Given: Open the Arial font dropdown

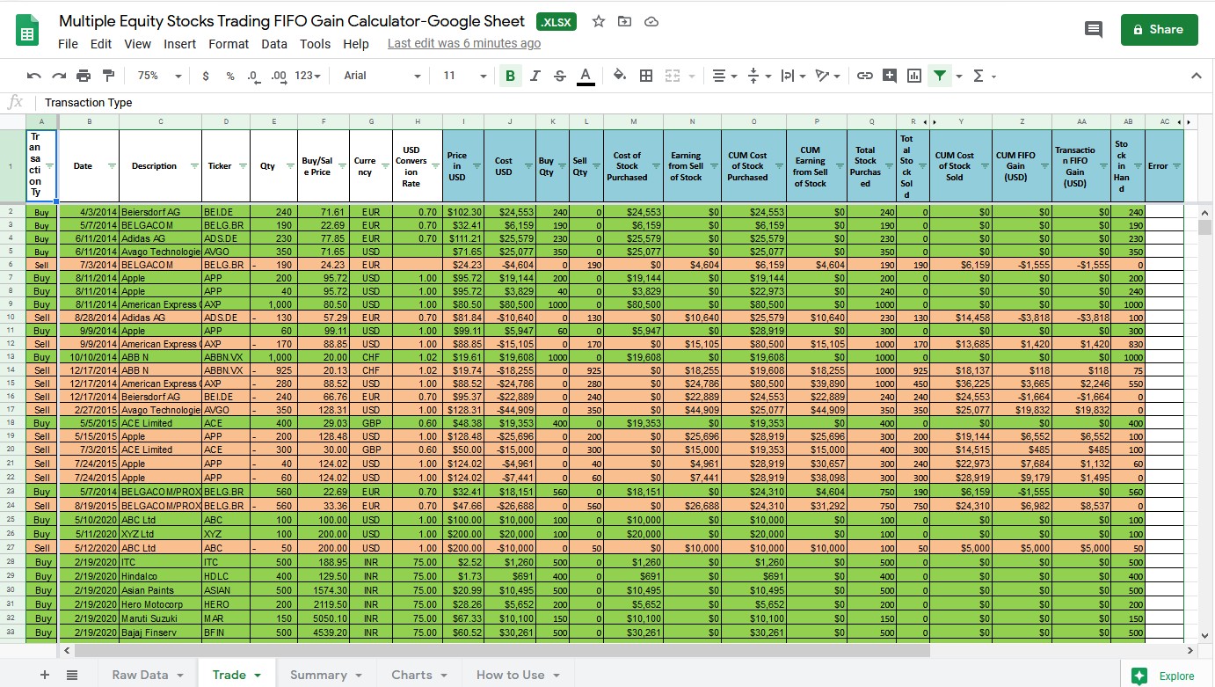Looking at the screenshot, I should point(382,76).
